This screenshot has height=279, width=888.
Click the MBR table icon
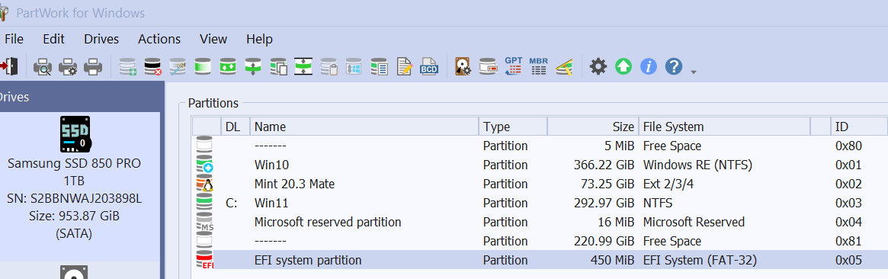538,66
